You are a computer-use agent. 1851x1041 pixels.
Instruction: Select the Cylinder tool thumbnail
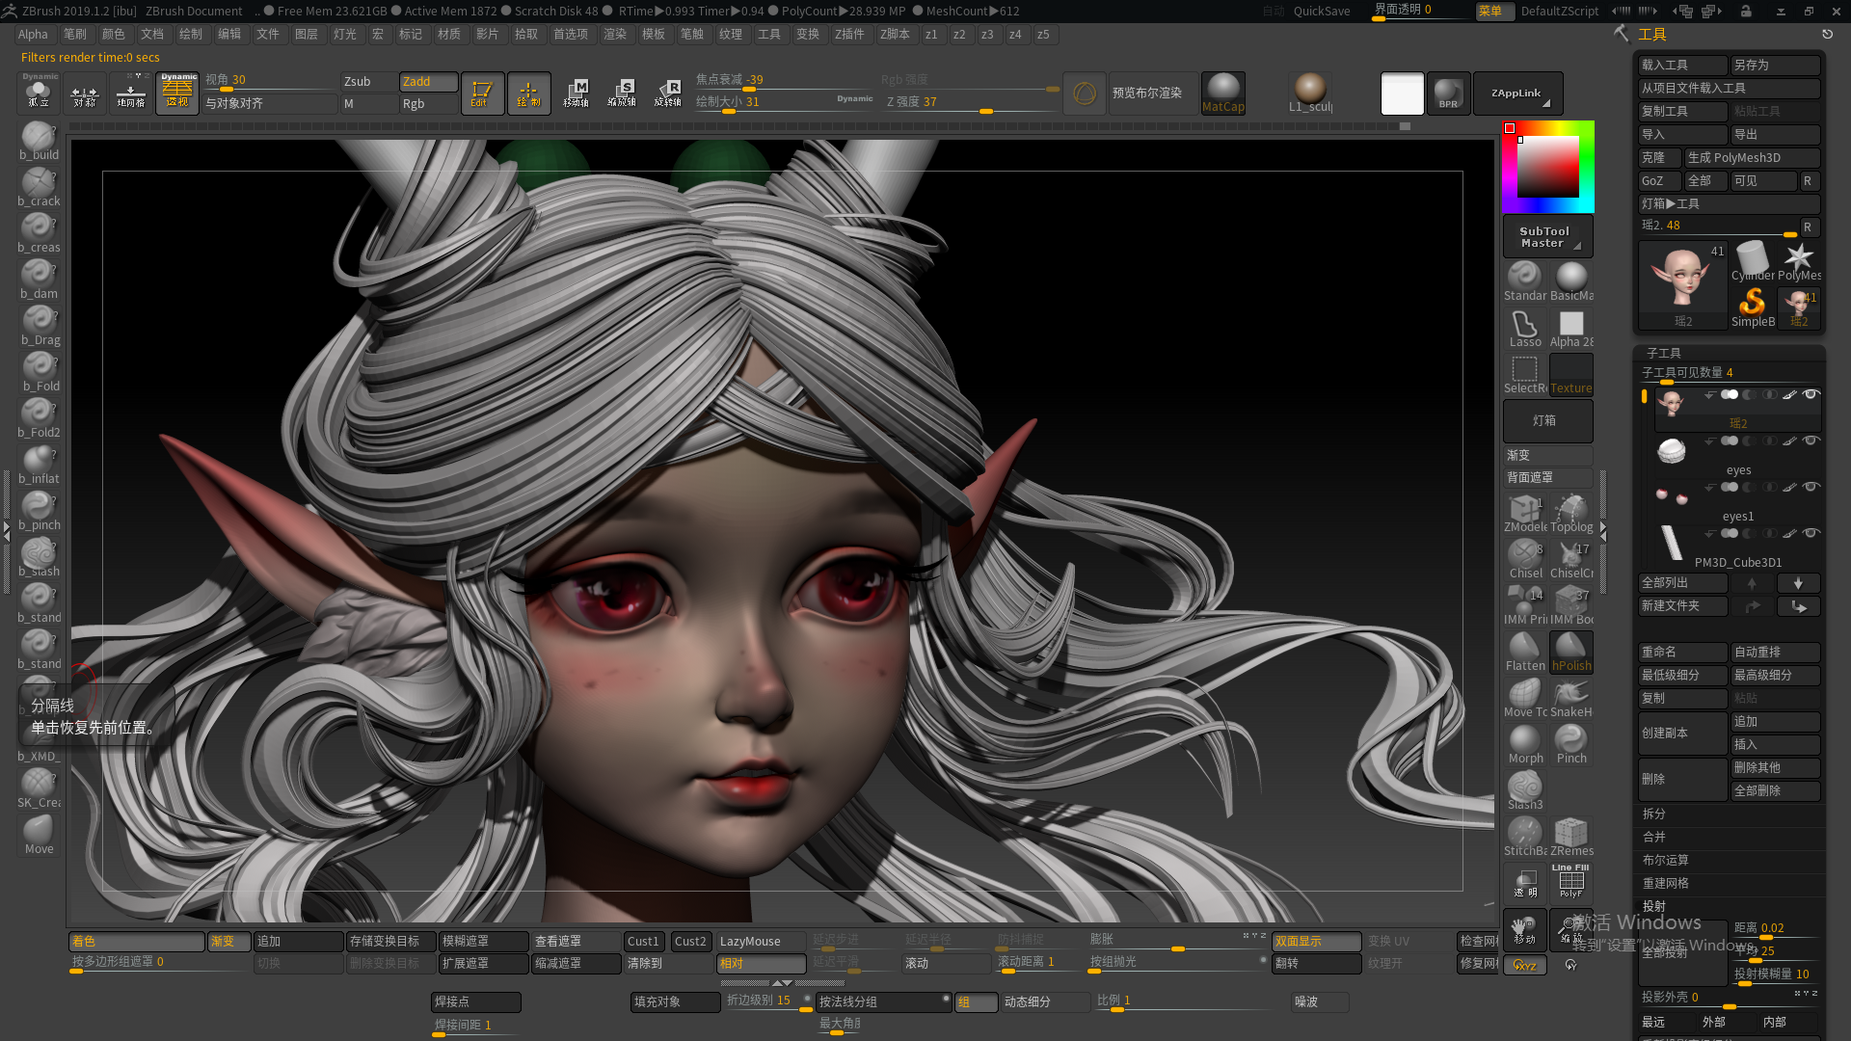pyautogui.click(x=1752, y=262)
